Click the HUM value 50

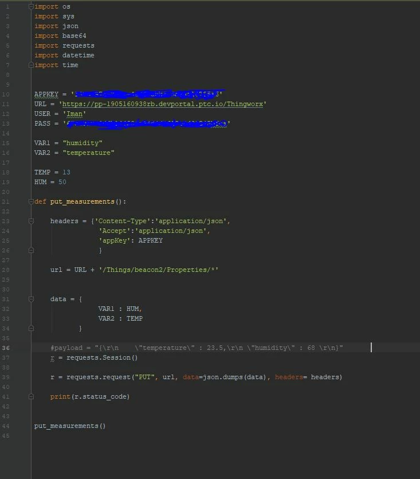pos(62,182)
